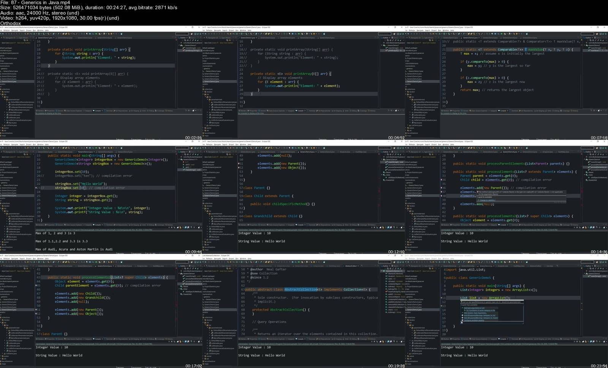Expand the parameterized package in Package Explorer

[5, 100]
